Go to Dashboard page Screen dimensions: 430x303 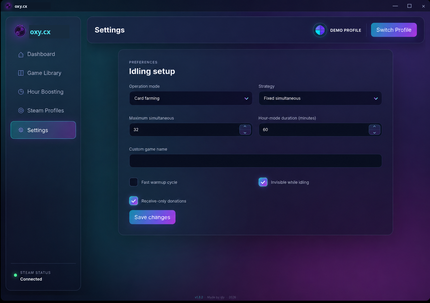click(x=43, y=54)
